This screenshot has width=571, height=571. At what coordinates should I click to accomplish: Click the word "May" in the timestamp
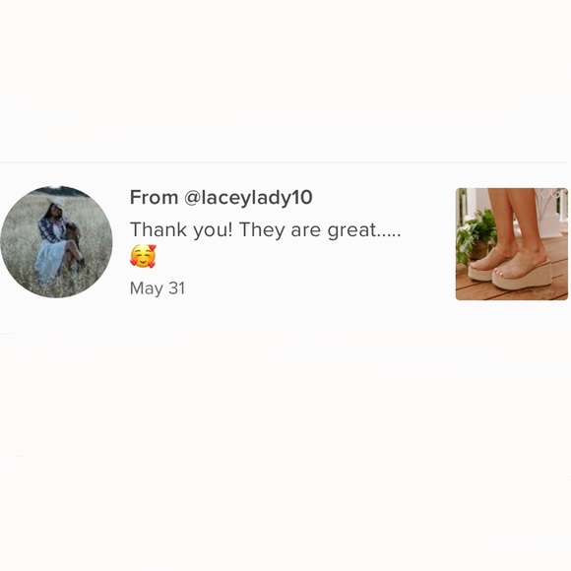147,289
